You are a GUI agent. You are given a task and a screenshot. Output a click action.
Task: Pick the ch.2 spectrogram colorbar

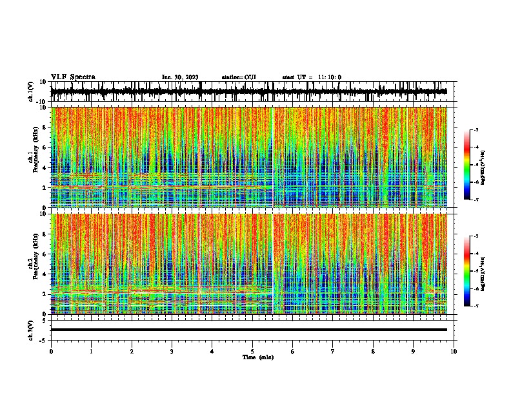point(467,271)
